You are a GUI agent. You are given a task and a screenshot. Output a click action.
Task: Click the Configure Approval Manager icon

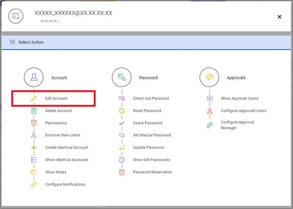pos(210,125)
